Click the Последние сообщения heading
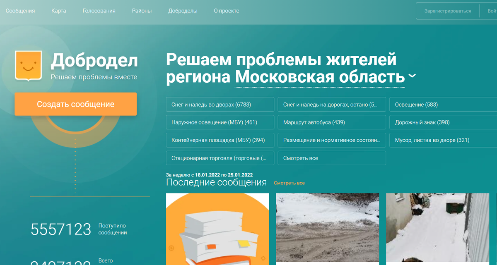 click(x=216, y=182)
